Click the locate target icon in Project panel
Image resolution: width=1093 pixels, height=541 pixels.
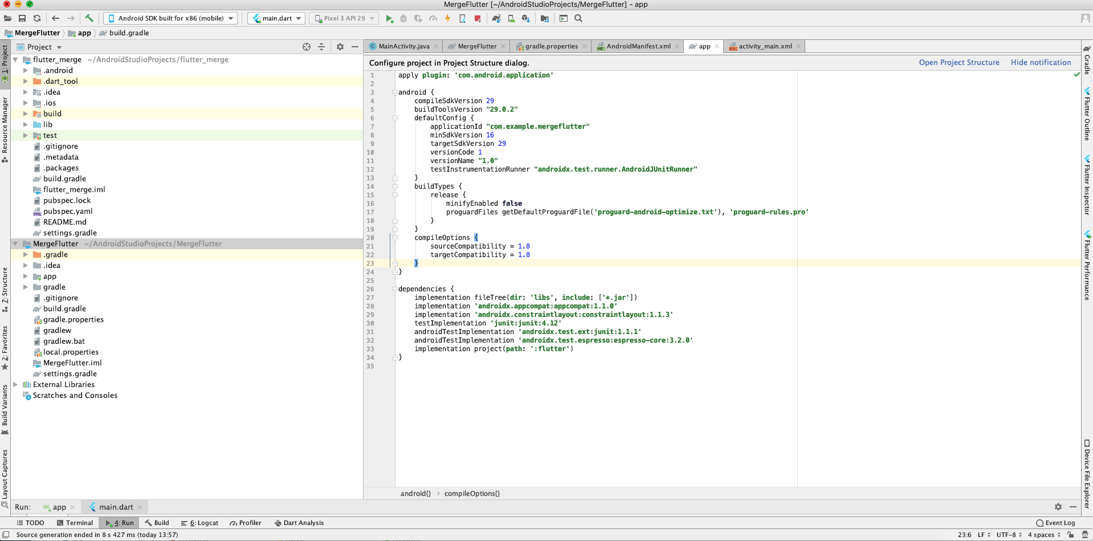click(x=307, y=47)
